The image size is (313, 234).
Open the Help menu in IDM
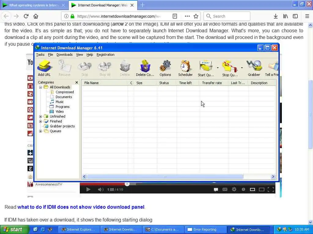coord(90,55)
